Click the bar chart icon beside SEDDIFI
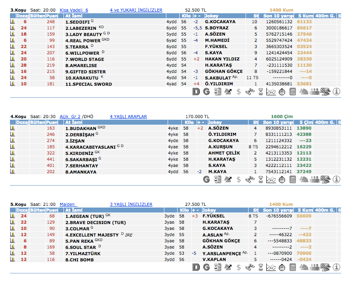Image resolution: width=356 pixels, height=285 pixels. pyautogui.click(x=12, y=22)
